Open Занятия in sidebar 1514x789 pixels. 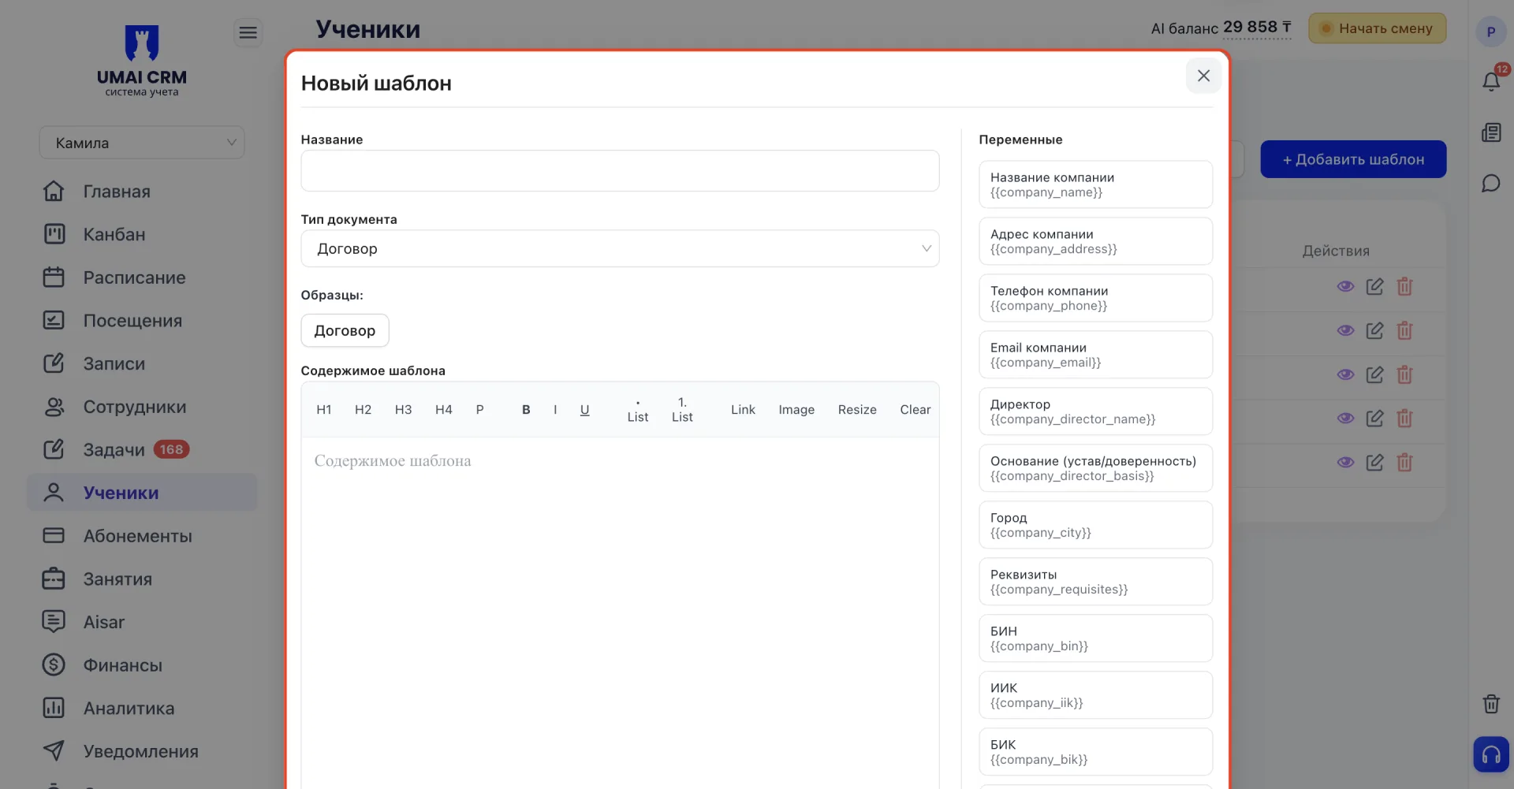tap(142, 579)
